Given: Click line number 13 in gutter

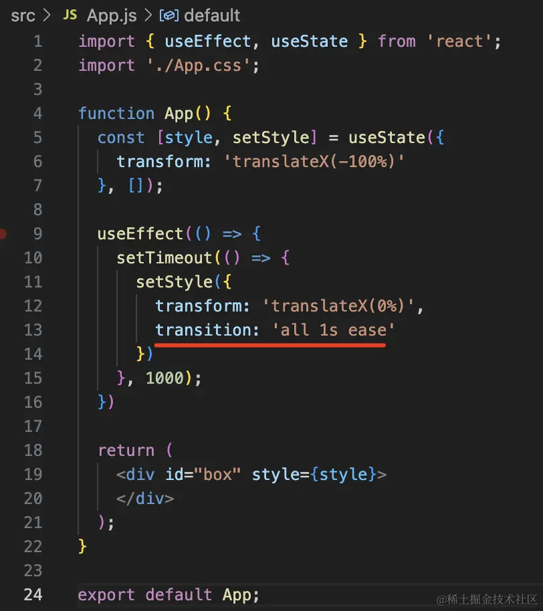Looking at the screenshot, I should point(33,330).
